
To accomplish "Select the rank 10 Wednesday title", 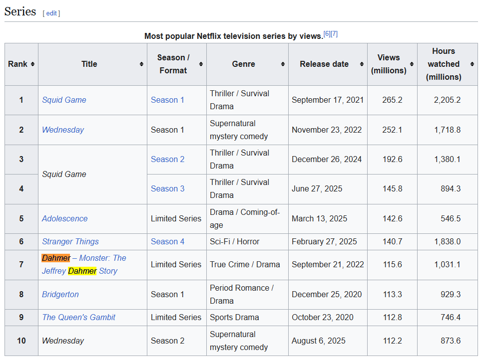I will coord(63,341).
